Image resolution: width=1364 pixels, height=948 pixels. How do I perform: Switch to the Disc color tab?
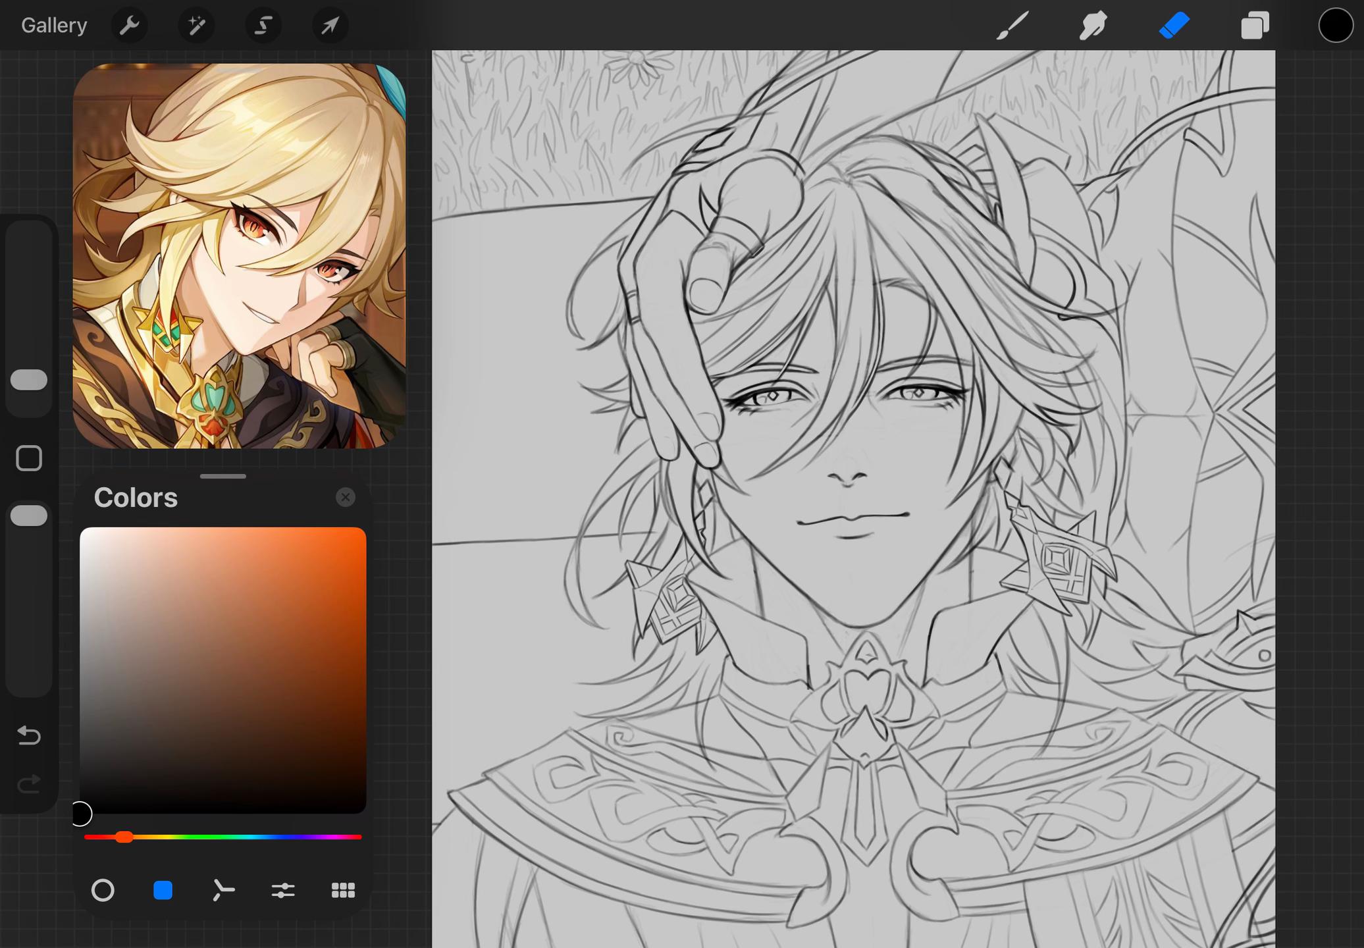[103, 890]
